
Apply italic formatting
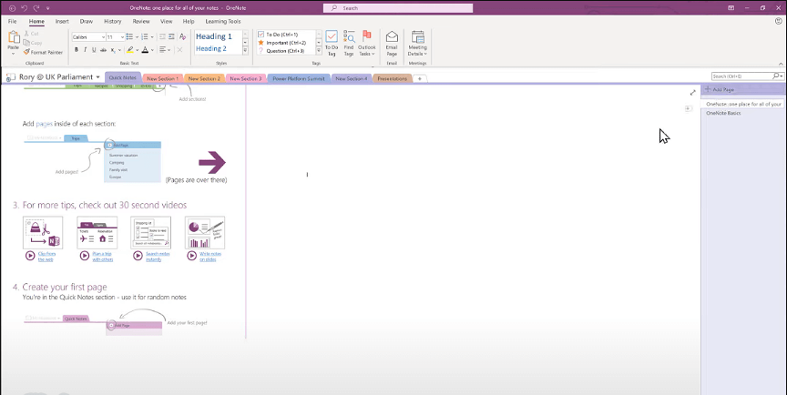coord(85,50)
